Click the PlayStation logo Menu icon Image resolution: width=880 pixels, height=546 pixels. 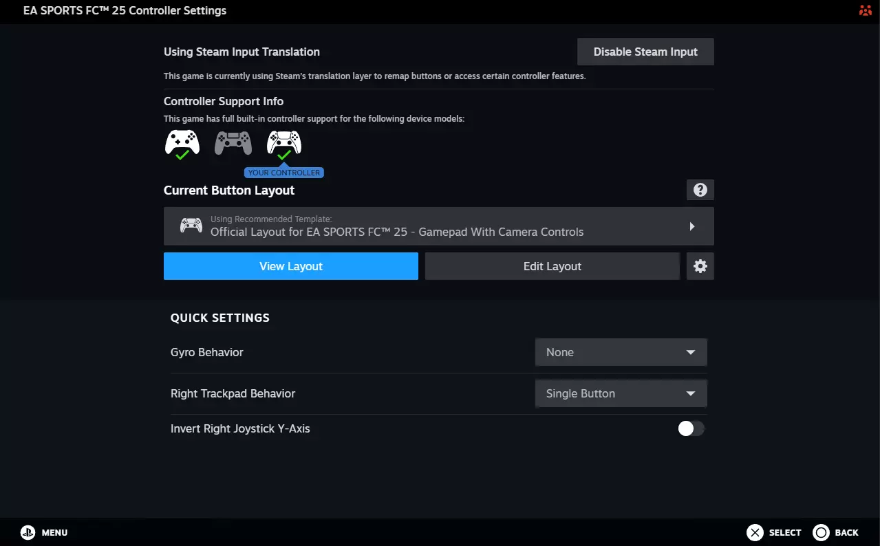(x=28, y=532)
